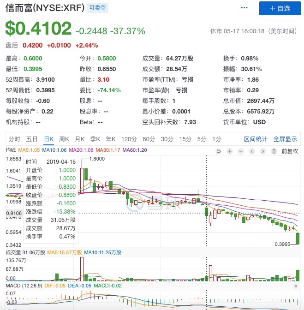This screenshot has width=304, height=310.
Task: Zoom in chart with plus icon
Action: [230, 151]
